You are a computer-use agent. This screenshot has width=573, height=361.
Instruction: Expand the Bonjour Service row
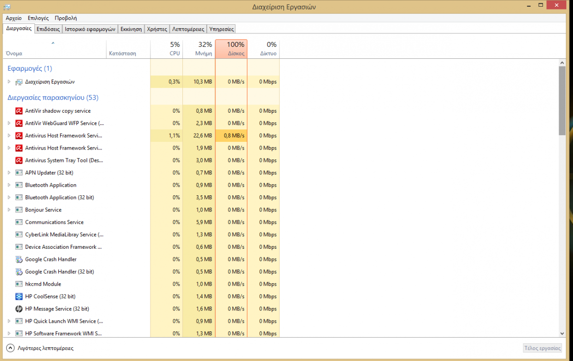pyautogui.click(x=9, y=210)
